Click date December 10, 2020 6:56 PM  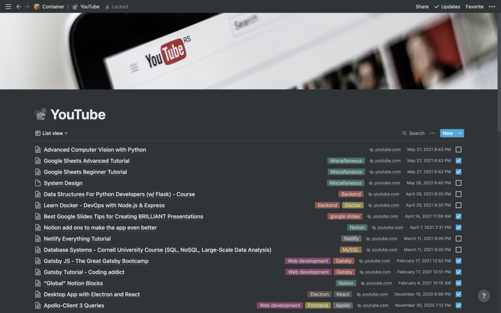pos(422,294)
